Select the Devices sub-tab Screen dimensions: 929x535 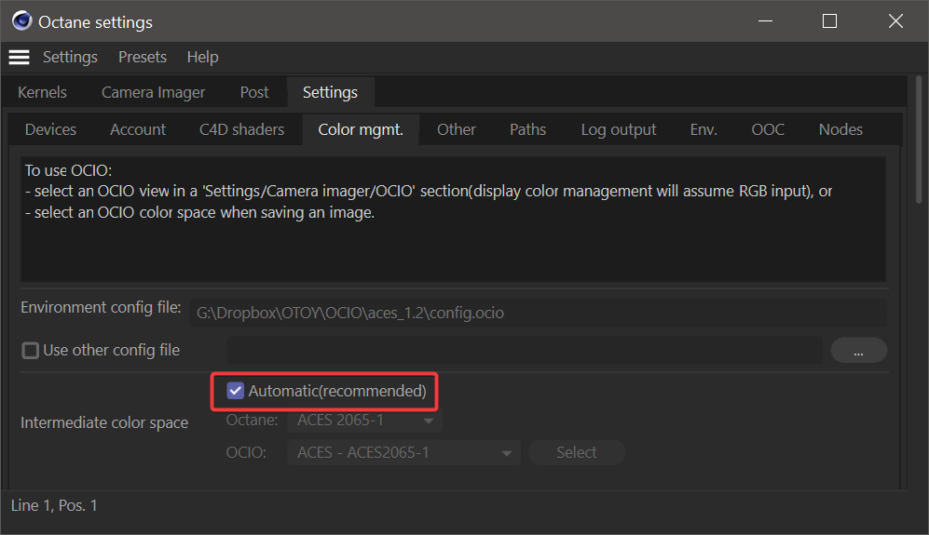pos(50,129)
